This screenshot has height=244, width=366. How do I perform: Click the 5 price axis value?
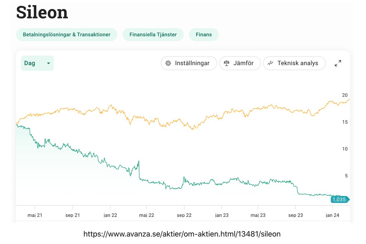point(346,176)
